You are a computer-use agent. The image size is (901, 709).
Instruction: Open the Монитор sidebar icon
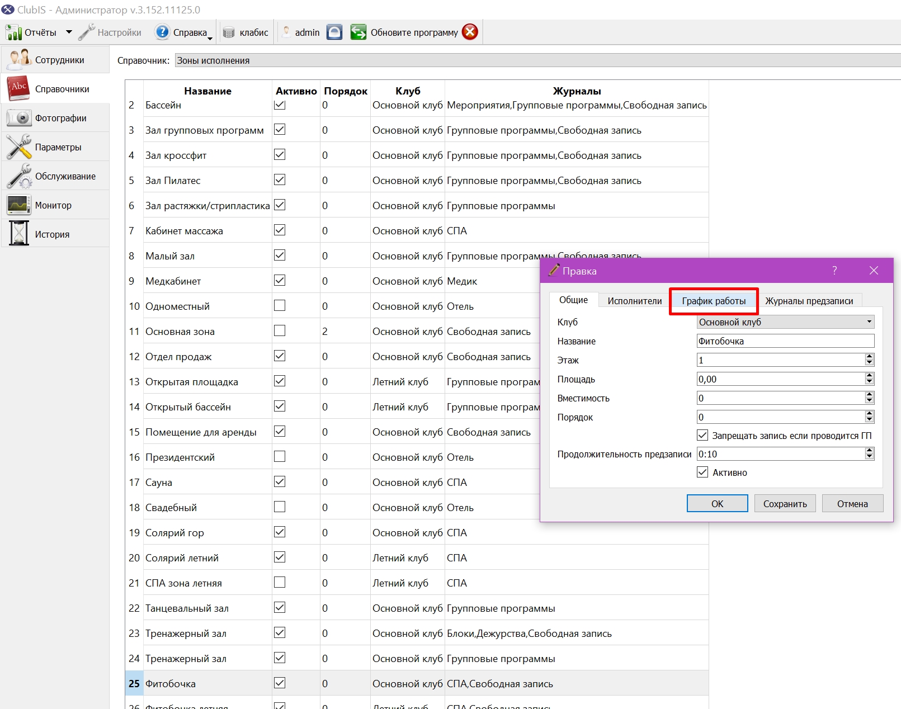click(x=18, y=205)
